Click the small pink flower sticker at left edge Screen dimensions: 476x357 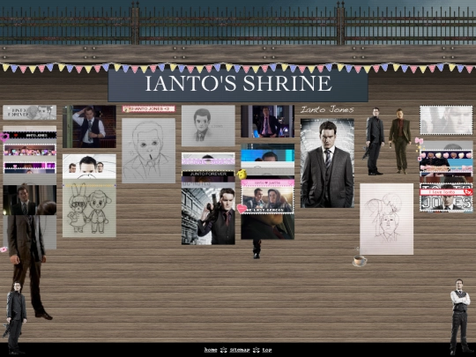coord(4,249)
